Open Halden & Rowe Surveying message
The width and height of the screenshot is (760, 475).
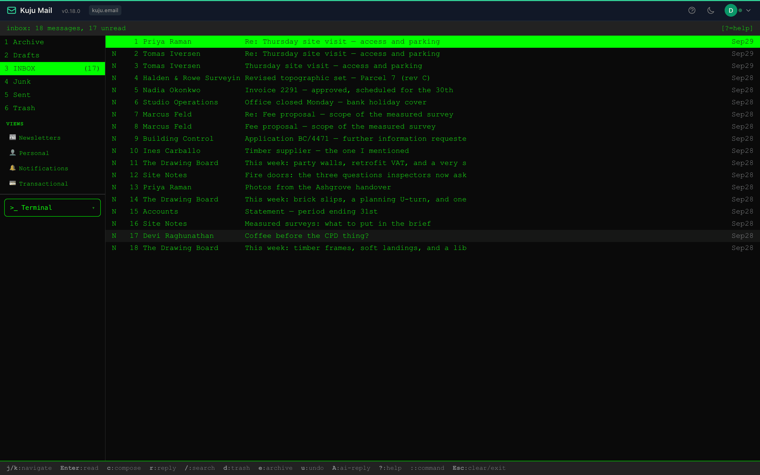(433, 78)
